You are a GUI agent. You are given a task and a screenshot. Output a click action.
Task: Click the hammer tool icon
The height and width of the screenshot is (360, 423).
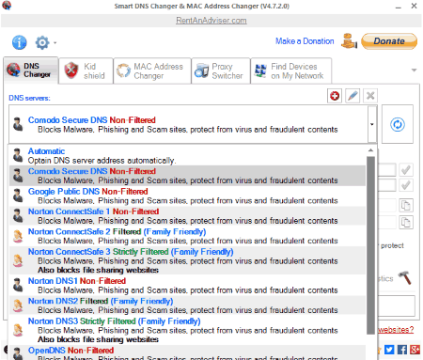[405, 277]
